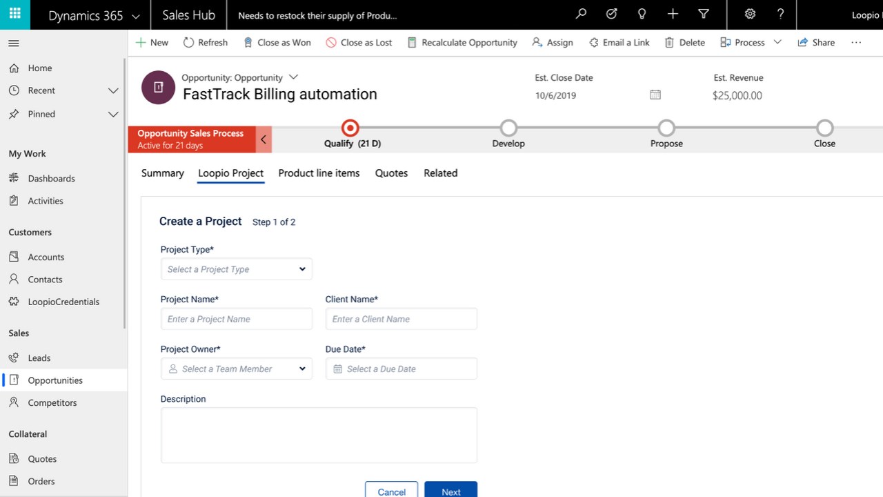Open LoopioCredentials in the sidebar
Viewport: 883px width, 497px height.
[63, 302]
